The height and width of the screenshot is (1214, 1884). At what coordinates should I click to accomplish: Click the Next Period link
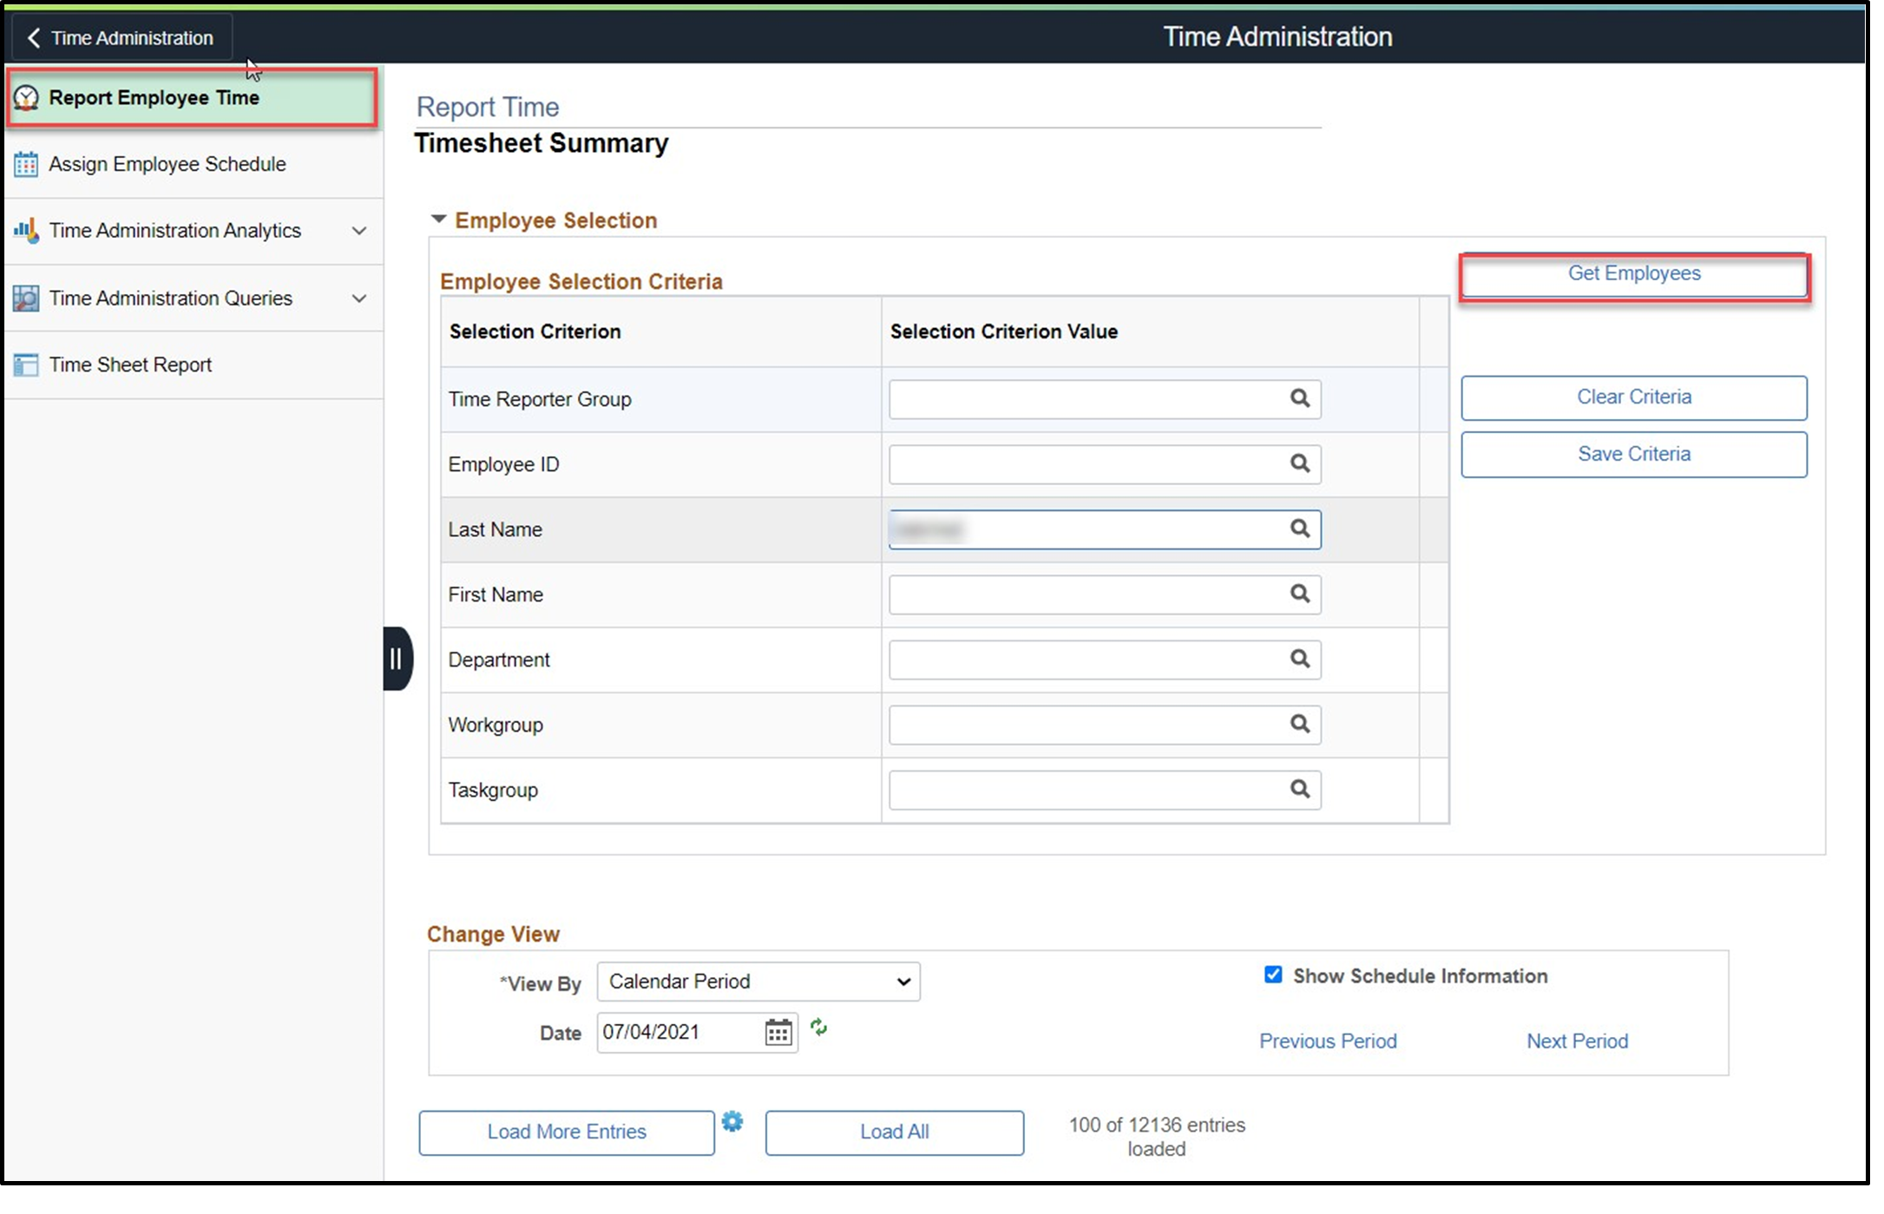coord(1577,1040)
